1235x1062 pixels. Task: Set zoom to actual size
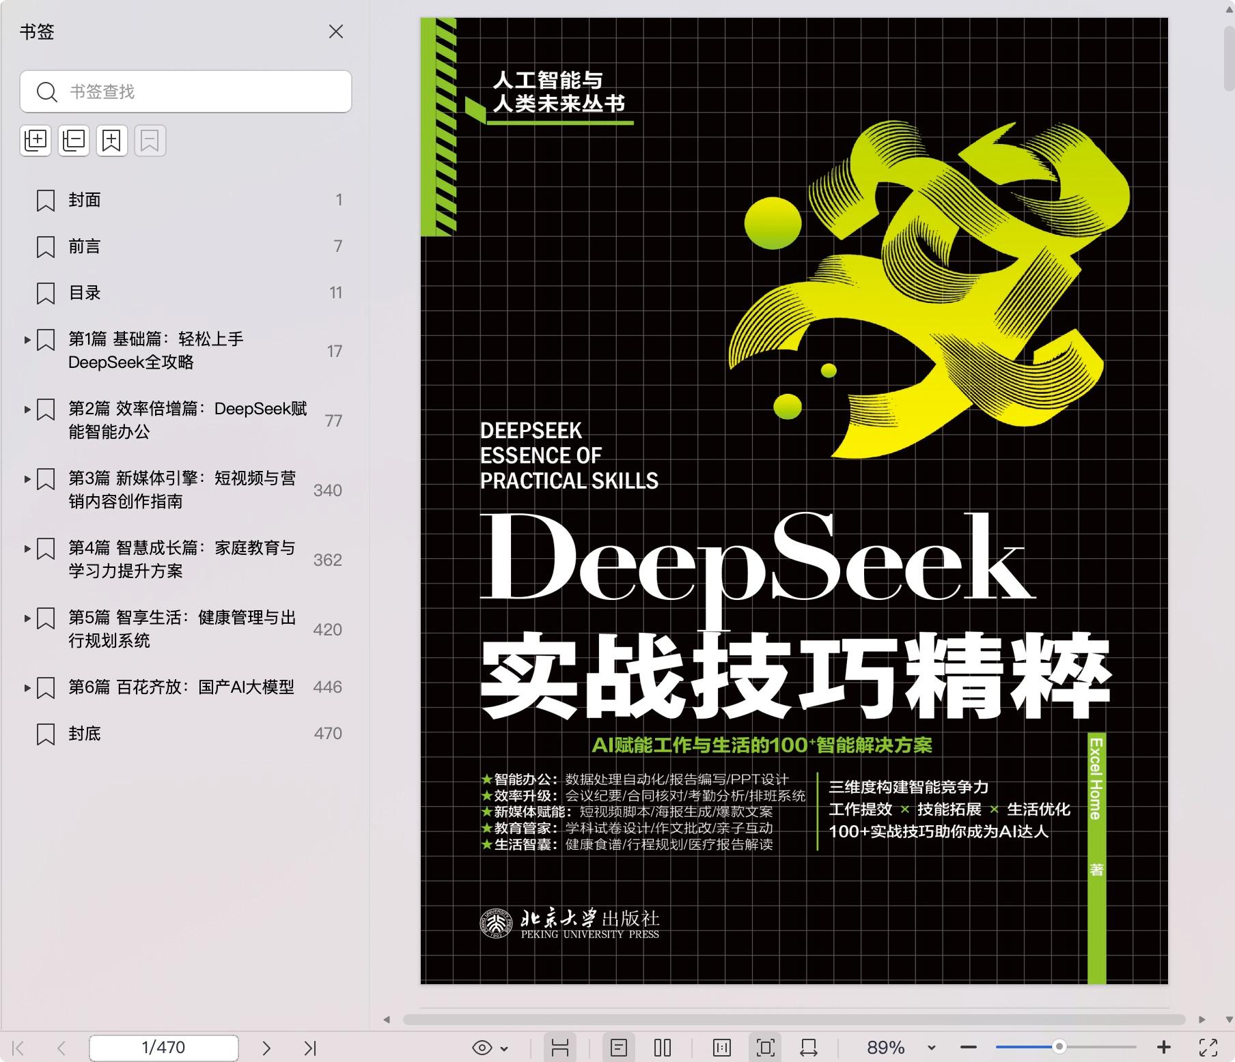pyautogui.click(x=722, y=1048)
